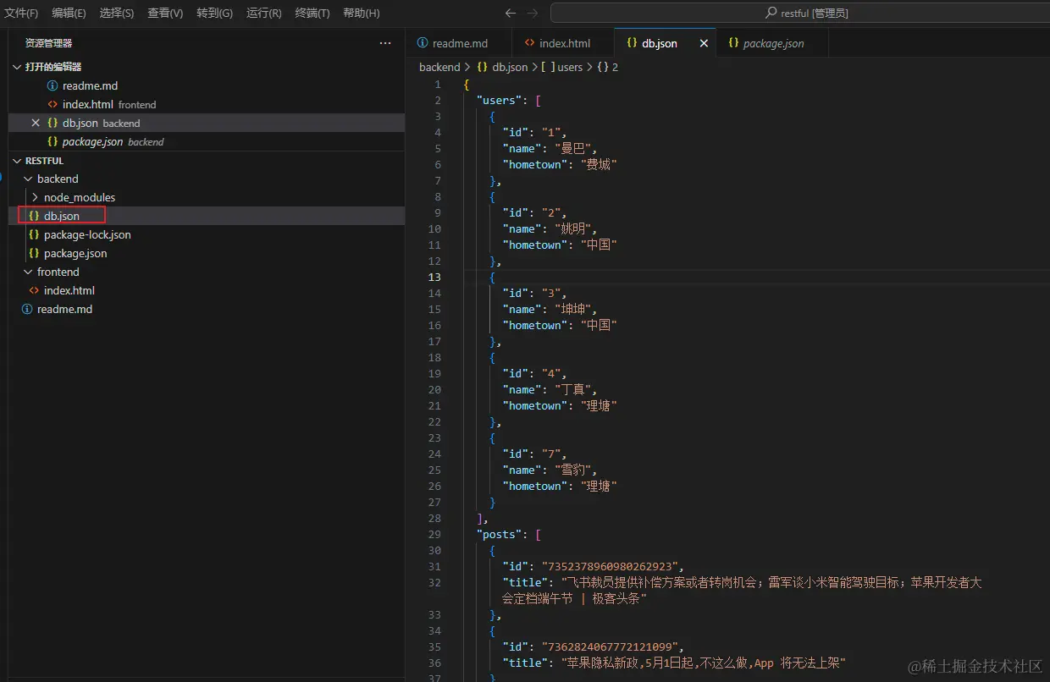Open the explorer panel more actions ellipsis

pos(385,43)
